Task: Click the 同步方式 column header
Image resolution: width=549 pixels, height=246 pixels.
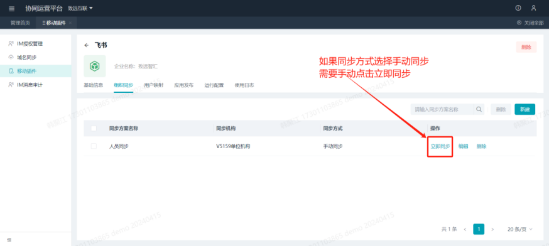Action: (333, 129)
